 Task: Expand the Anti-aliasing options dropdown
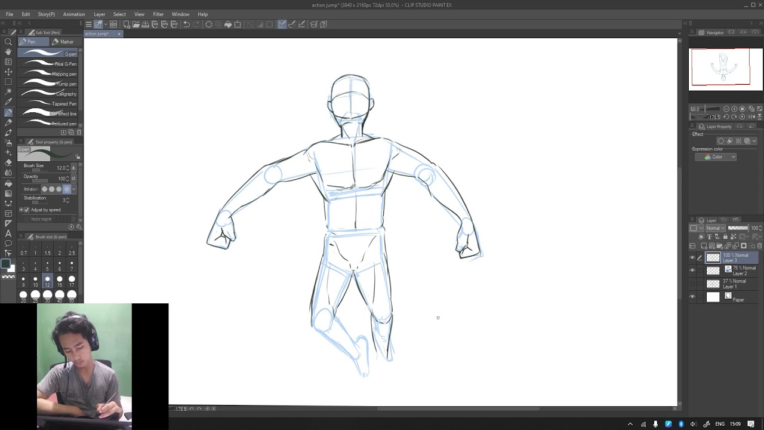(73, 189)
